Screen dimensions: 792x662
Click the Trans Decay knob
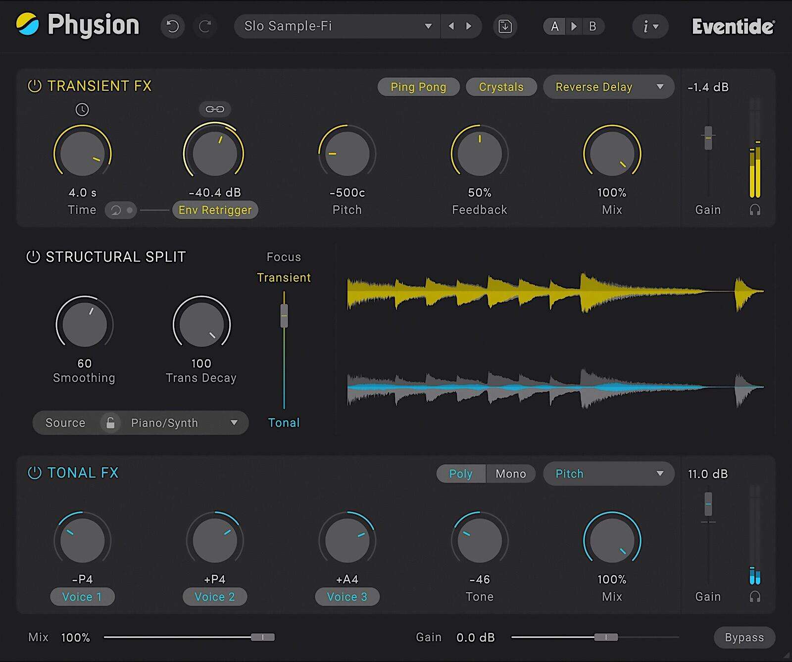tap(201, 324)
